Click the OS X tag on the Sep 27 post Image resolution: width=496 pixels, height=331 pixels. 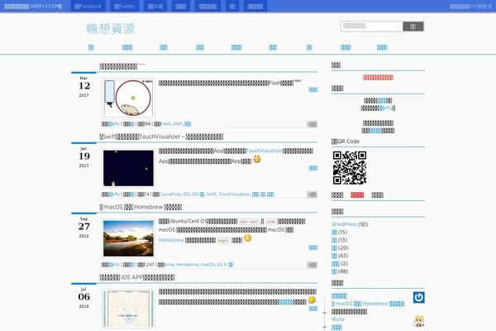click(222, 265)
